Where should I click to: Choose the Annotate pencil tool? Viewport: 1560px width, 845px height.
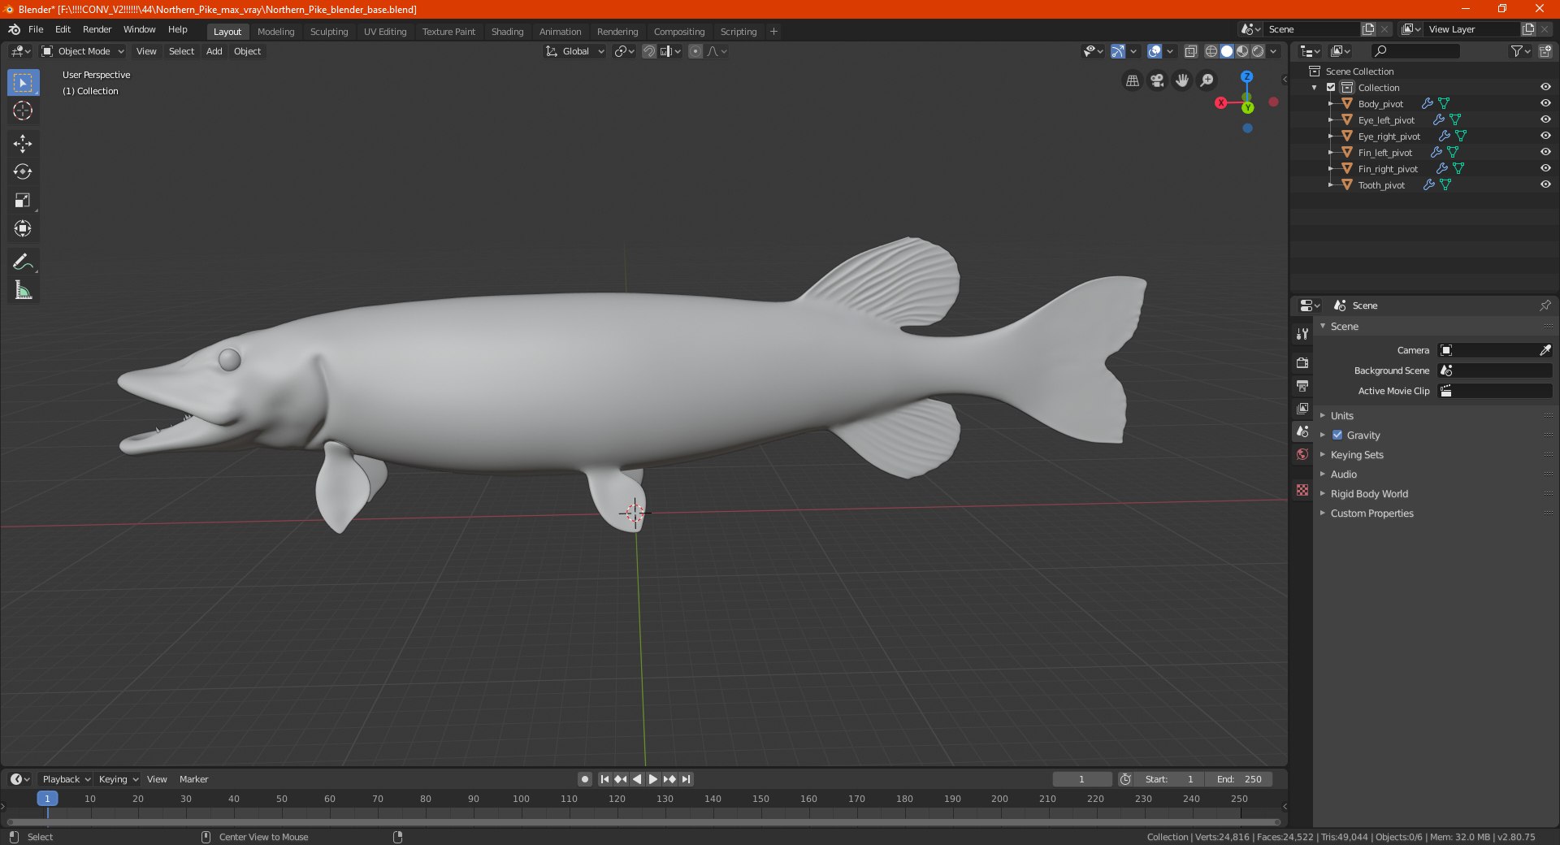[23, 262]
